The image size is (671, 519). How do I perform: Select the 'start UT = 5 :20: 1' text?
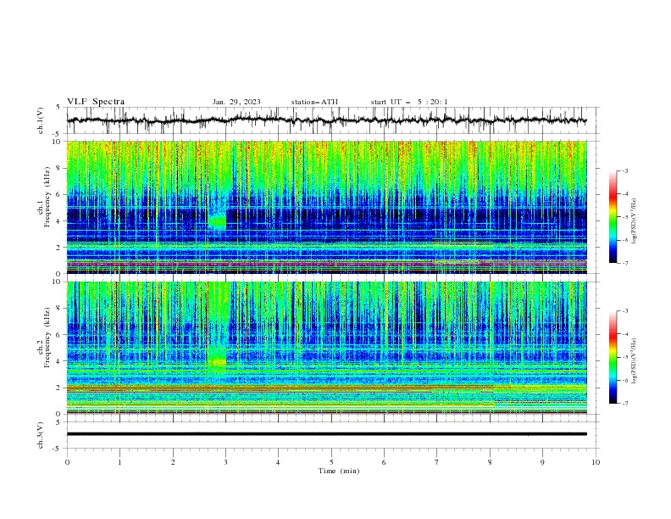(x=409, y=102)
